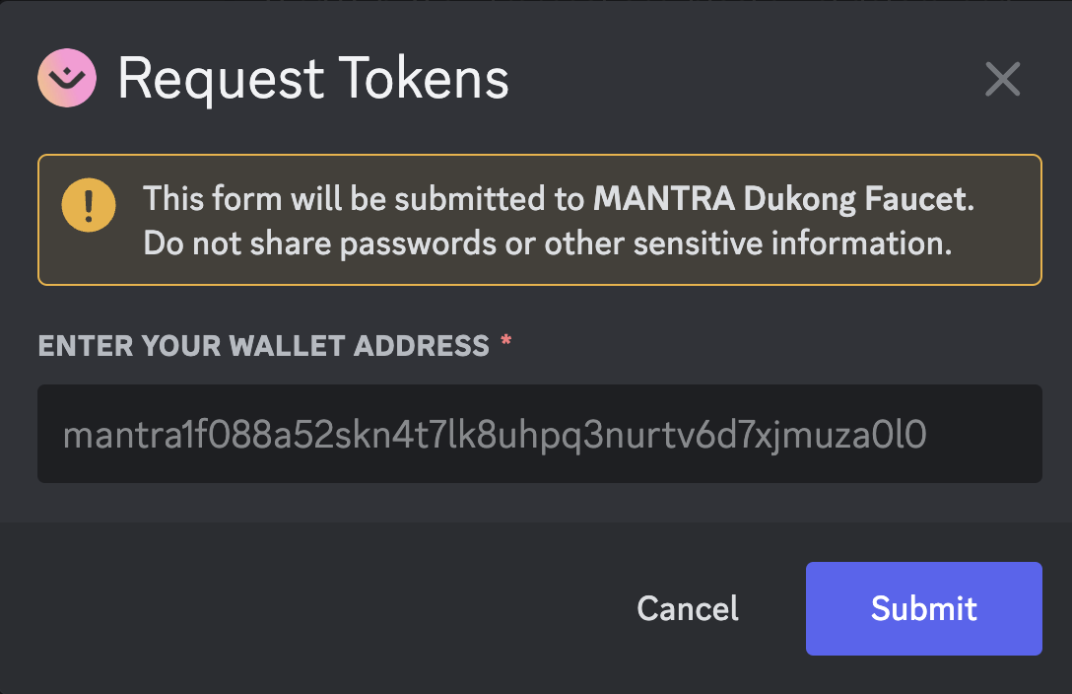Focus the wallet address input field
The height and width of the screenshot is (694, 1072).
[539, 434]
